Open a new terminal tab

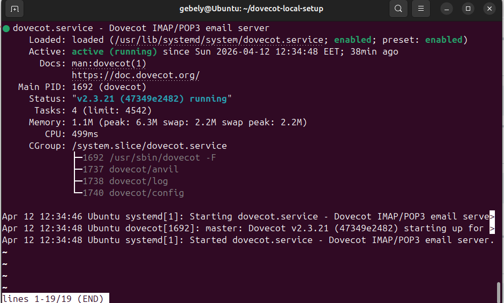click(x=14, y=9)
